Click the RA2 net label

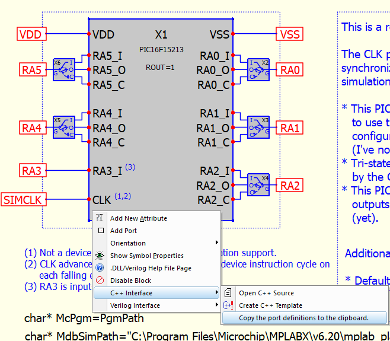289,185
